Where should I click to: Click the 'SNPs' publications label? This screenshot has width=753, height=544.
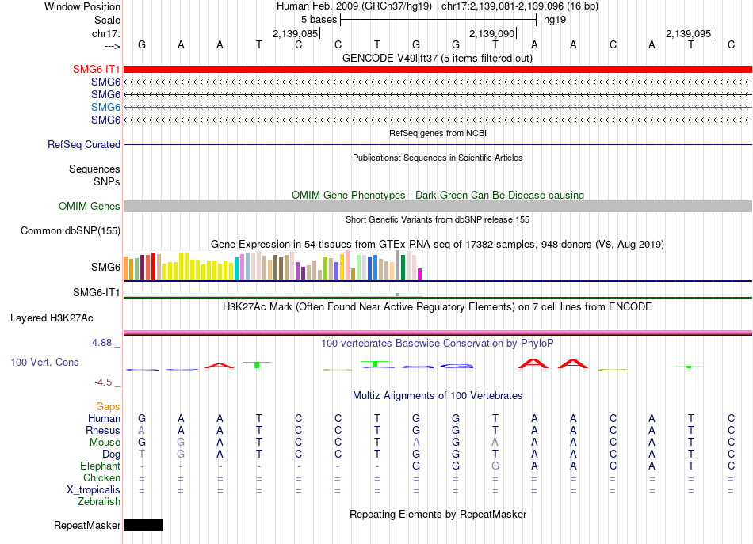click(x=107, y=182)
